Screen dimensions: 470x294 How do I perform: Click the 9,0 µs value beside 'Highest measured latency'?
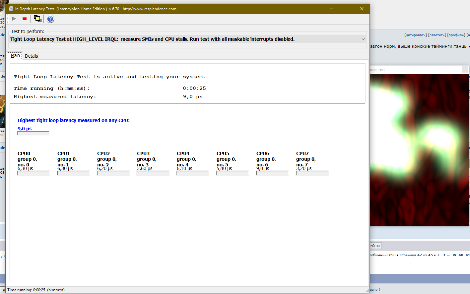(193, 97)
